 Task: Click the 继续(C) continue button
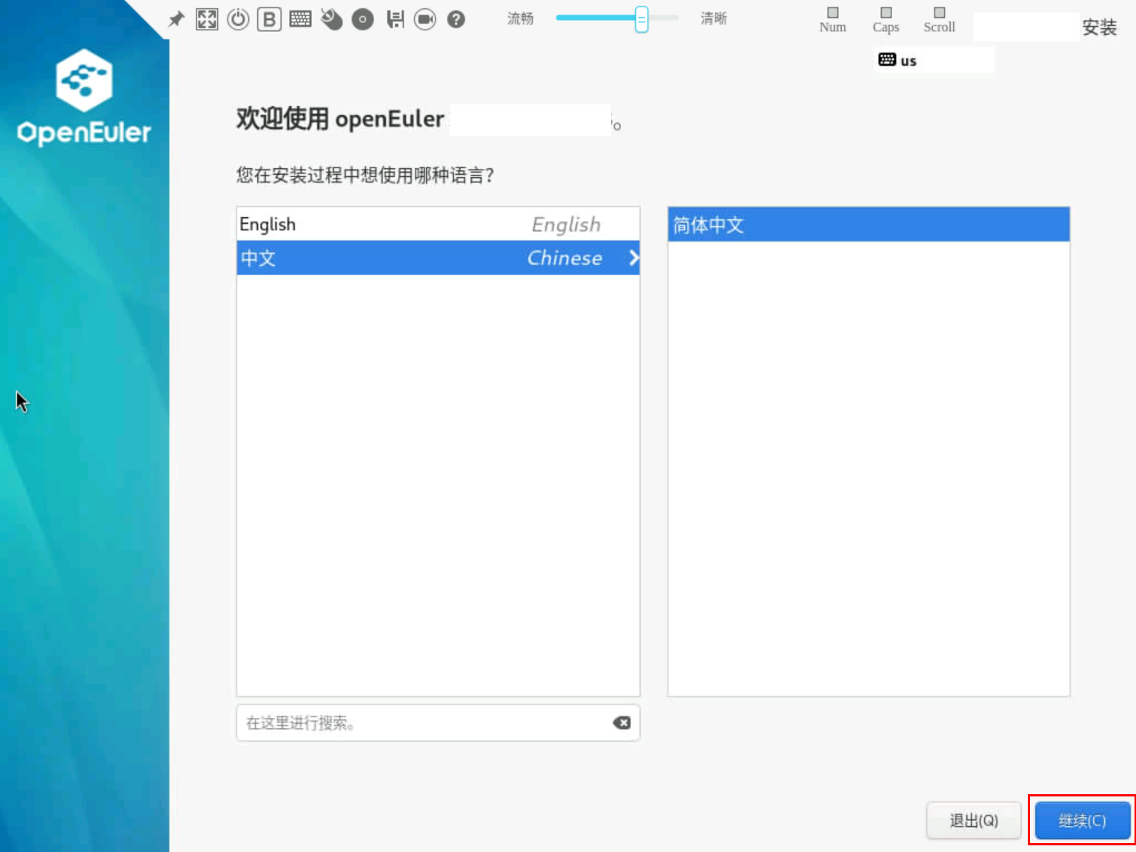1082,821
